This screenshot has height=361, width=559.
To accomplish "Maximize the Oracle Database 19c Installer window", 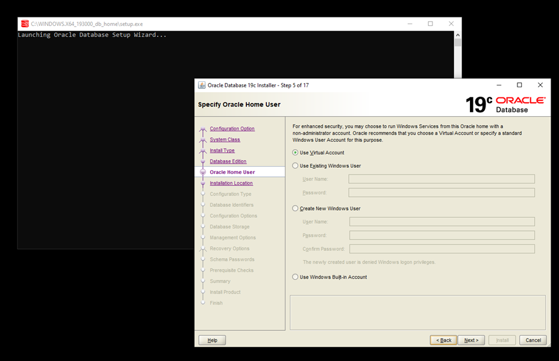I will tap(519, 85).
